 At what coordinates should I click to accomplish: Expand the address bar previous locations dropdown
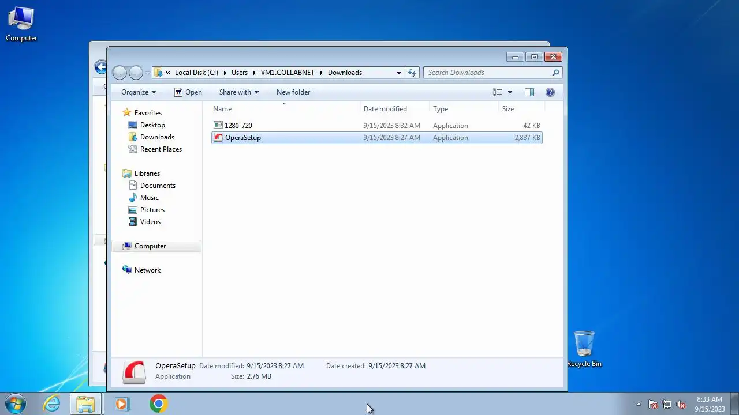399,73
